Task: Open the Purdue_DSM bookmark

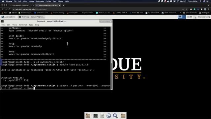Action: (72, 13)
